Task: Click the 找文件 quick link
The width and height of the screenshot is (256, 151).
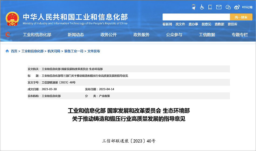Action: point(180,24)
